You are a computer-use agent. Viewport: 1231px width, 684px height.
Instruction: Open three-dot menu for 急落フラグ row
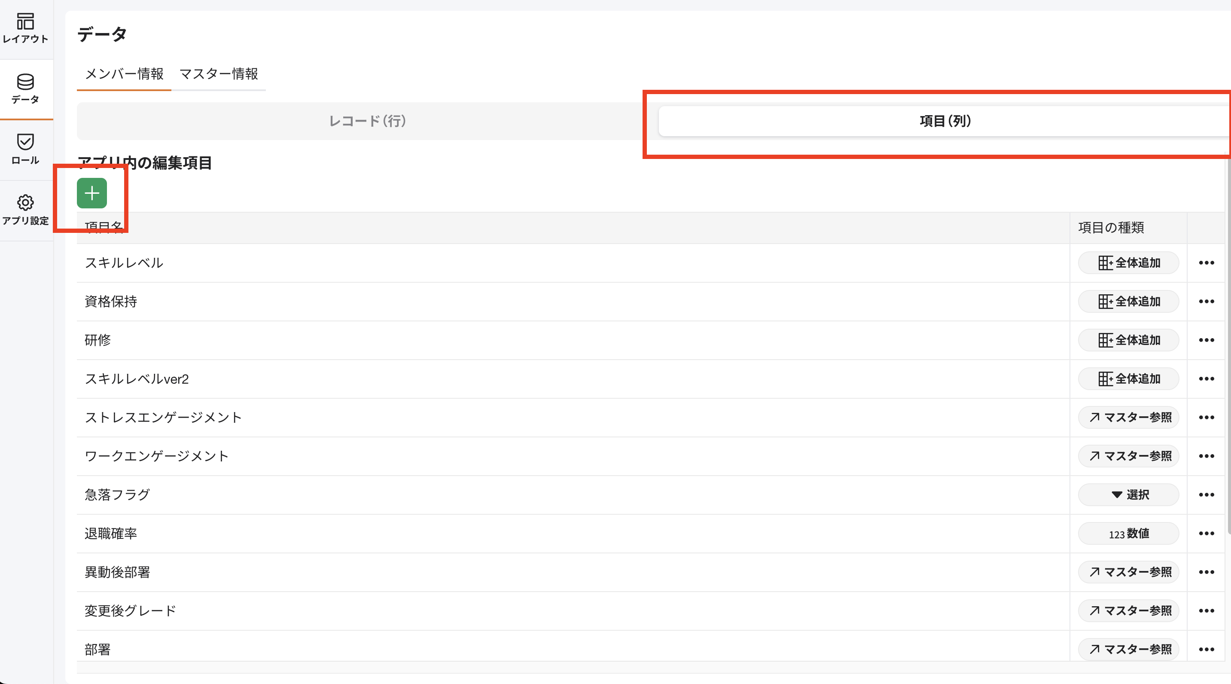click(1206, 495)
